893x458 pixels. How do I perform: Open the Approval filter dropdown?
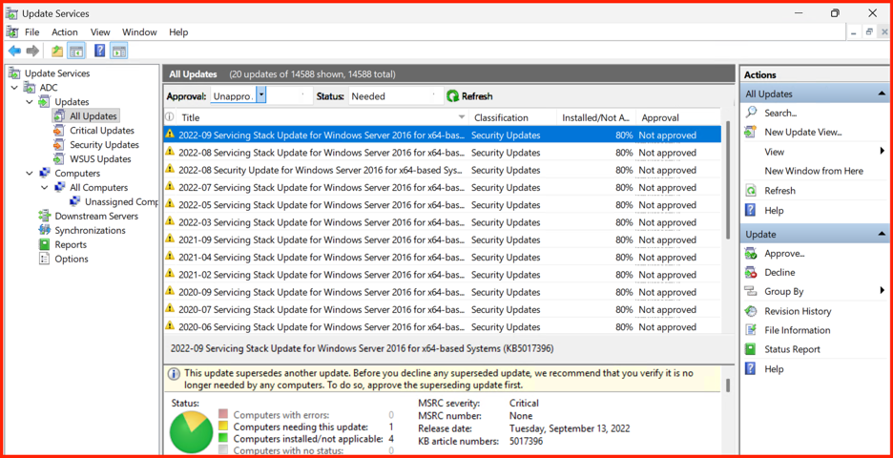[261, 94]
